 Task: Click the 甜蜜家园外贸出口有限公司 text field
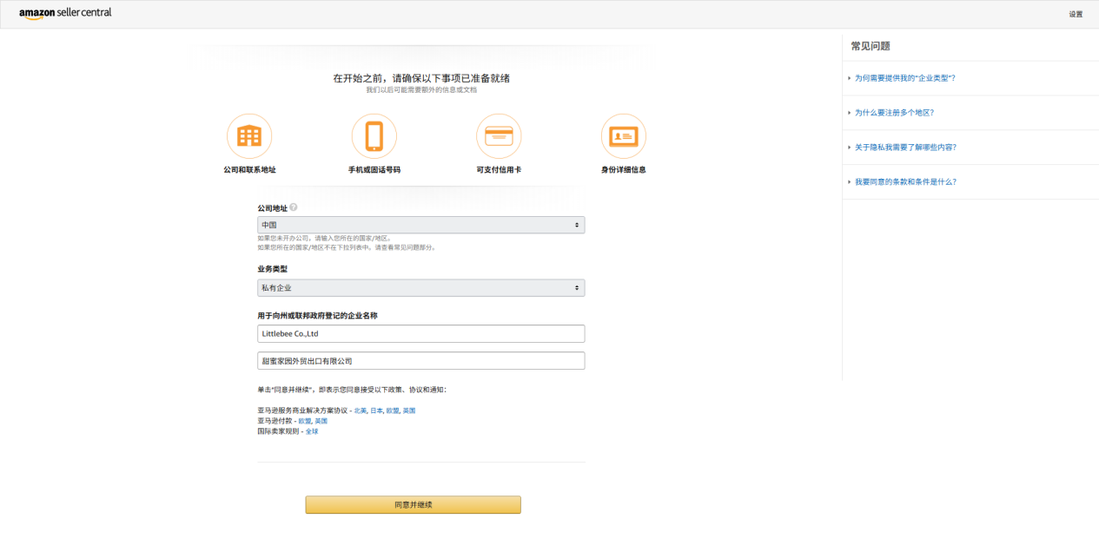[x=420, y=361]
